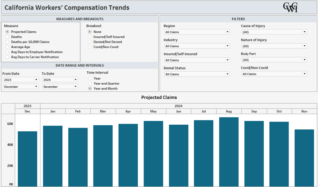Open the Insured/Self-Insured filter dropdown
318x187 pixels.
(x=227, y=60)
